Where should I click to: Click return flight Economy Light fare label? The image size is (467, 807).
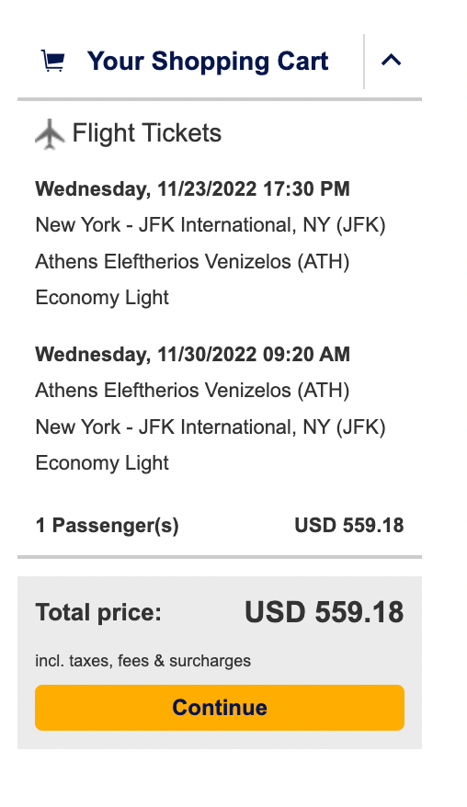[x=102, y=463]
